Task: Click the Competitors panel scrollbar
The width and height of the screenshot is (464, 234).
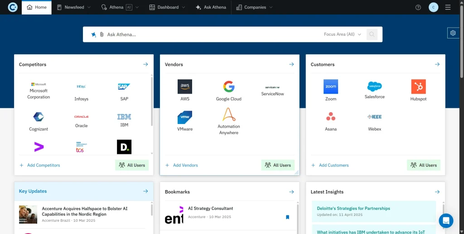Action: [152, 102]
